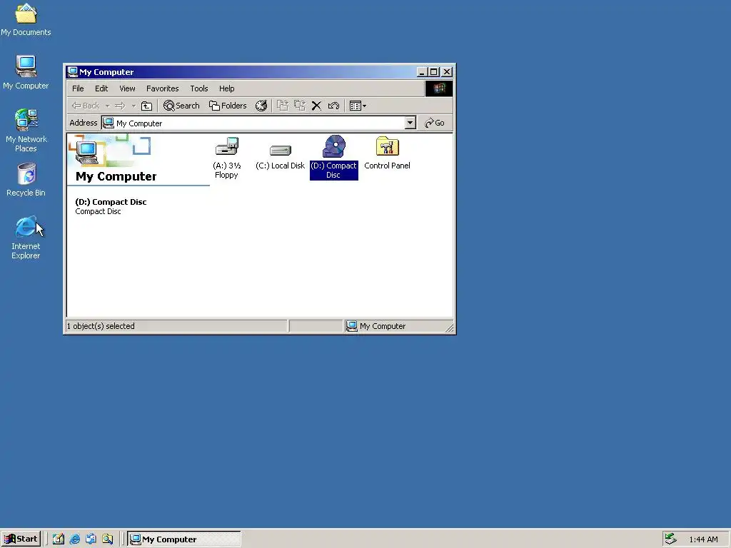This screenshot has height=548, width=731.
Task: Click the system tray network icon
Action: pos(670,539)
